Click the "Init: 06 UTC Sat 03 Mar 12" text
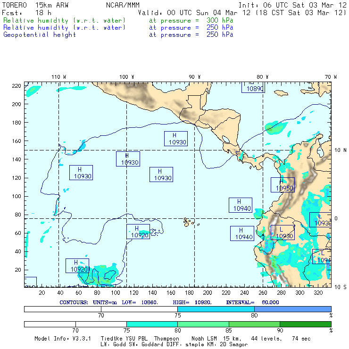349x349 pixels. click(292, 5)
